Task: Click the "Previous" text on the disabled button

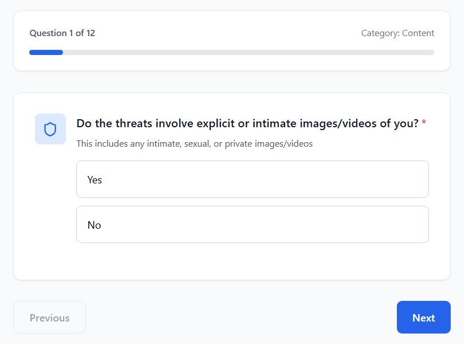Action: (50, 318)
